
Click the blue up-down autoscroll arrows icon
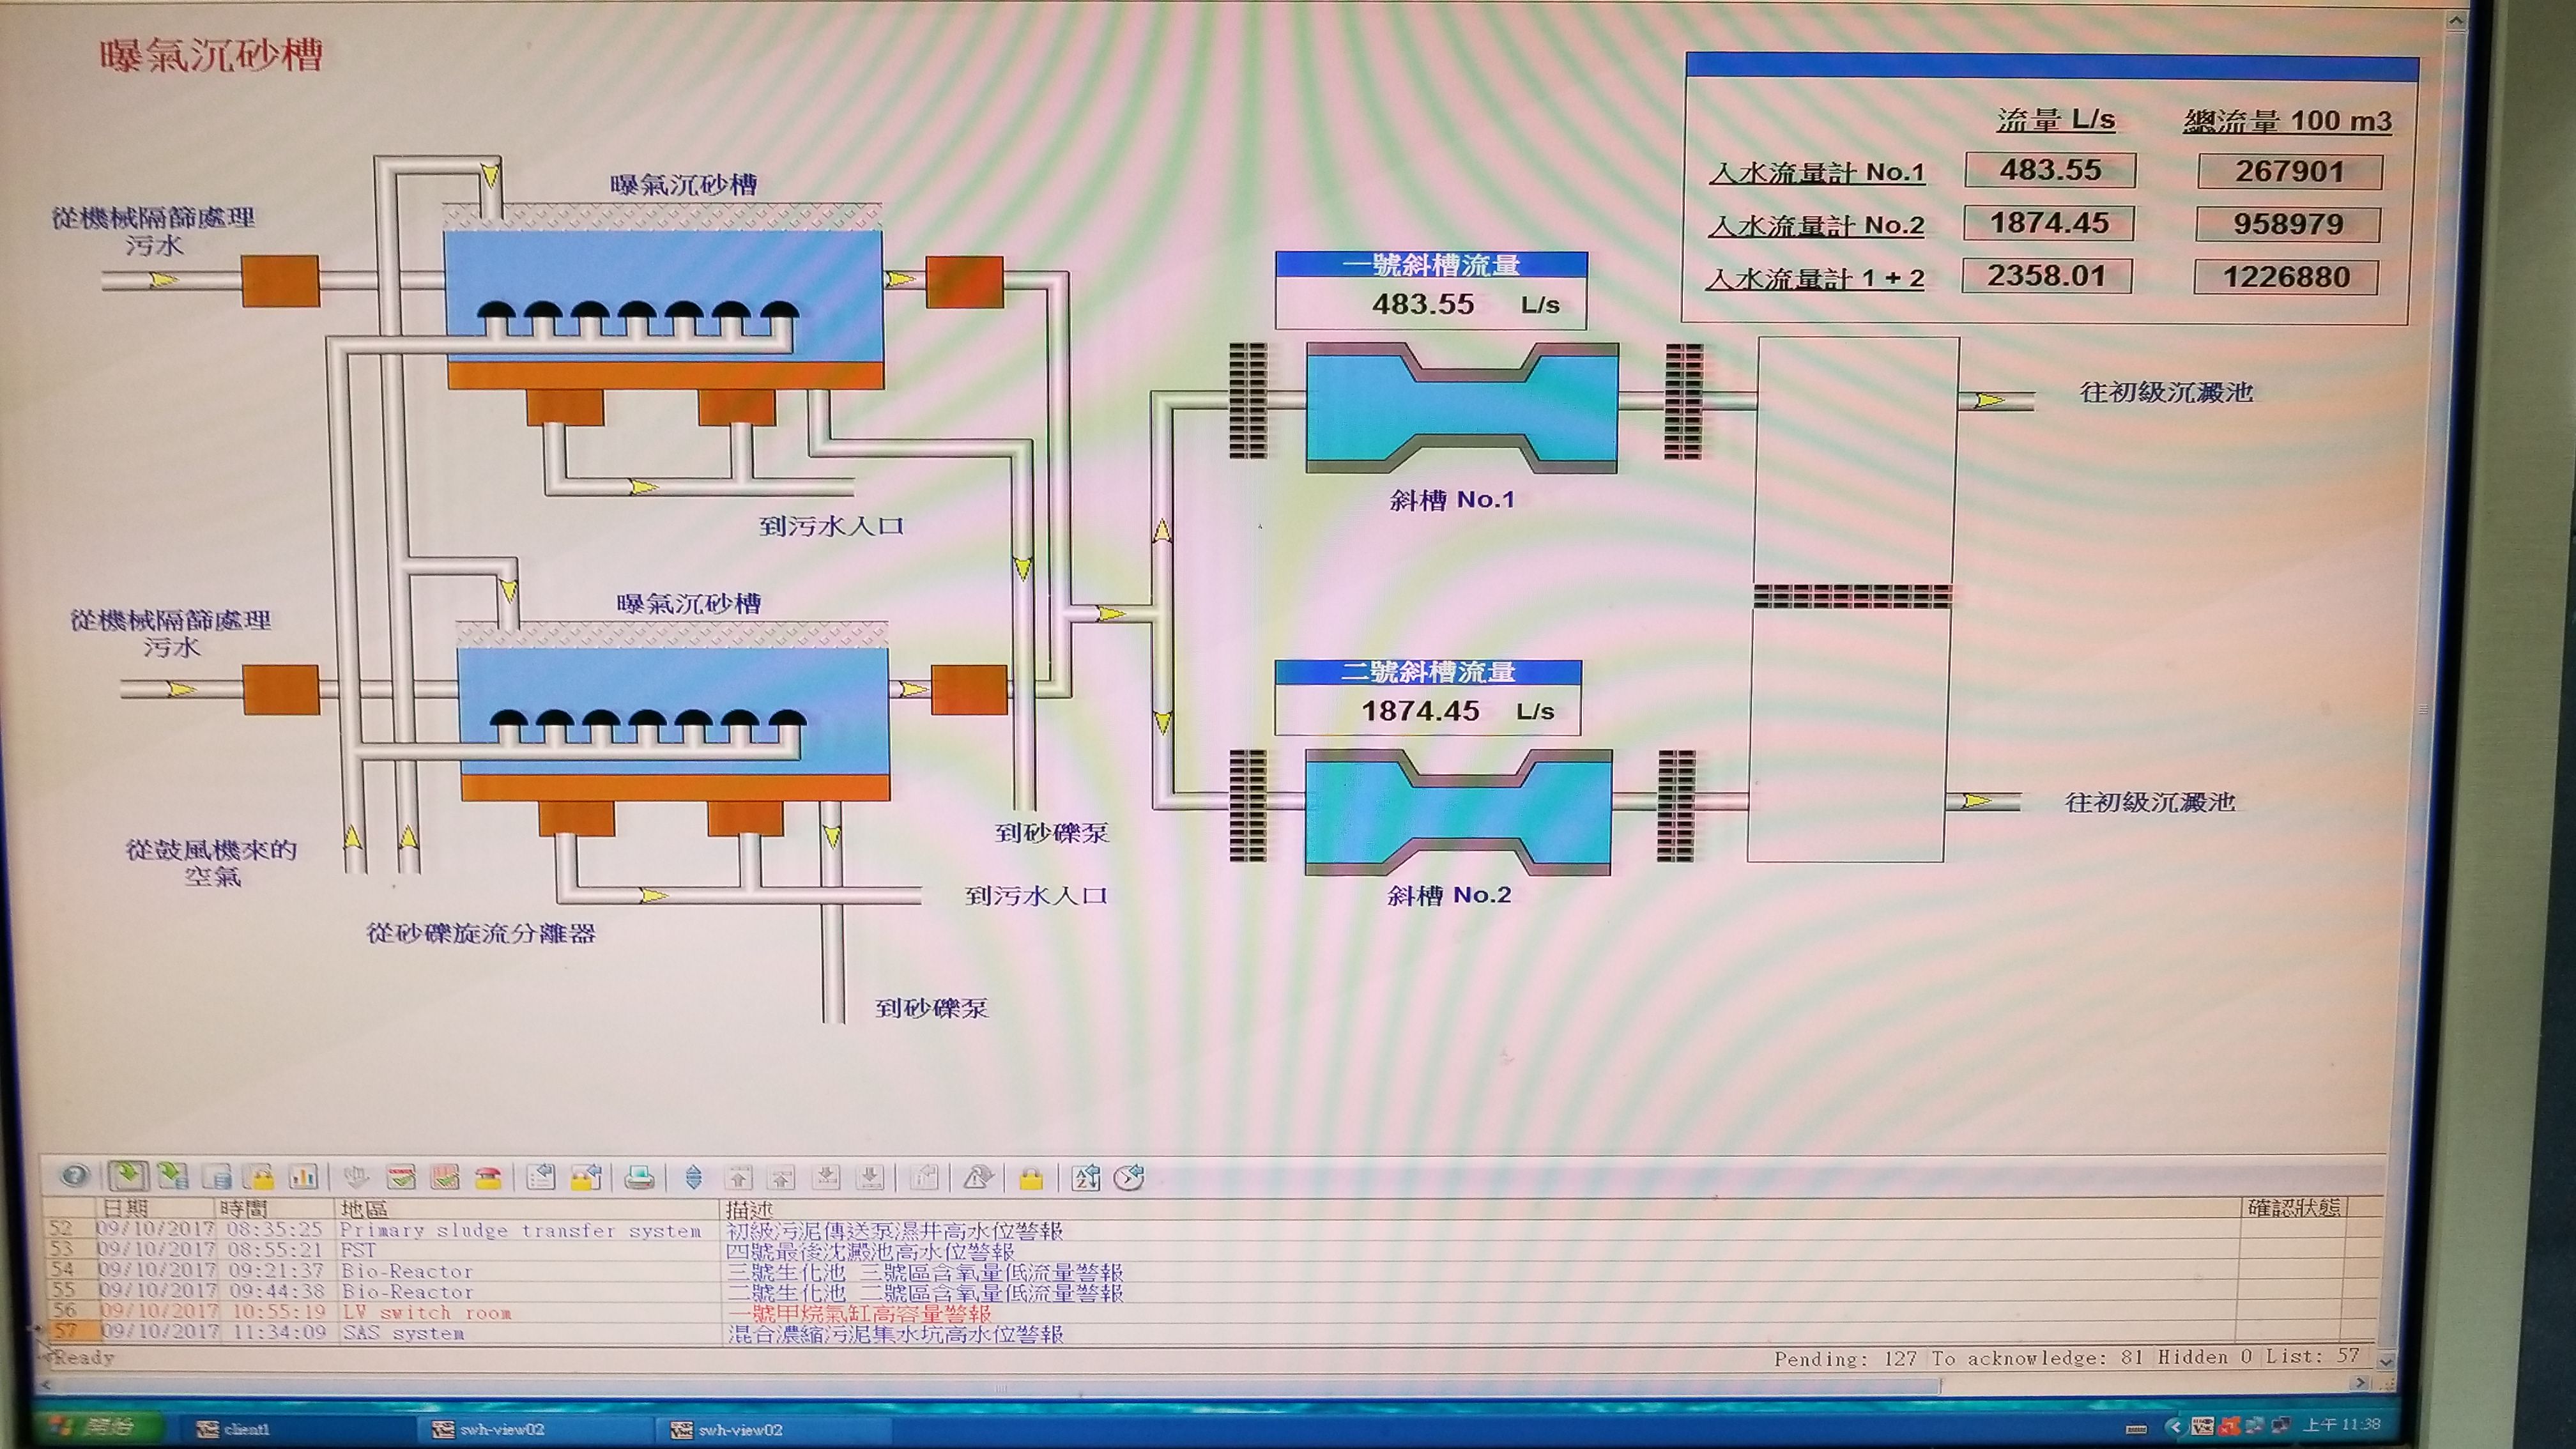694,1177
